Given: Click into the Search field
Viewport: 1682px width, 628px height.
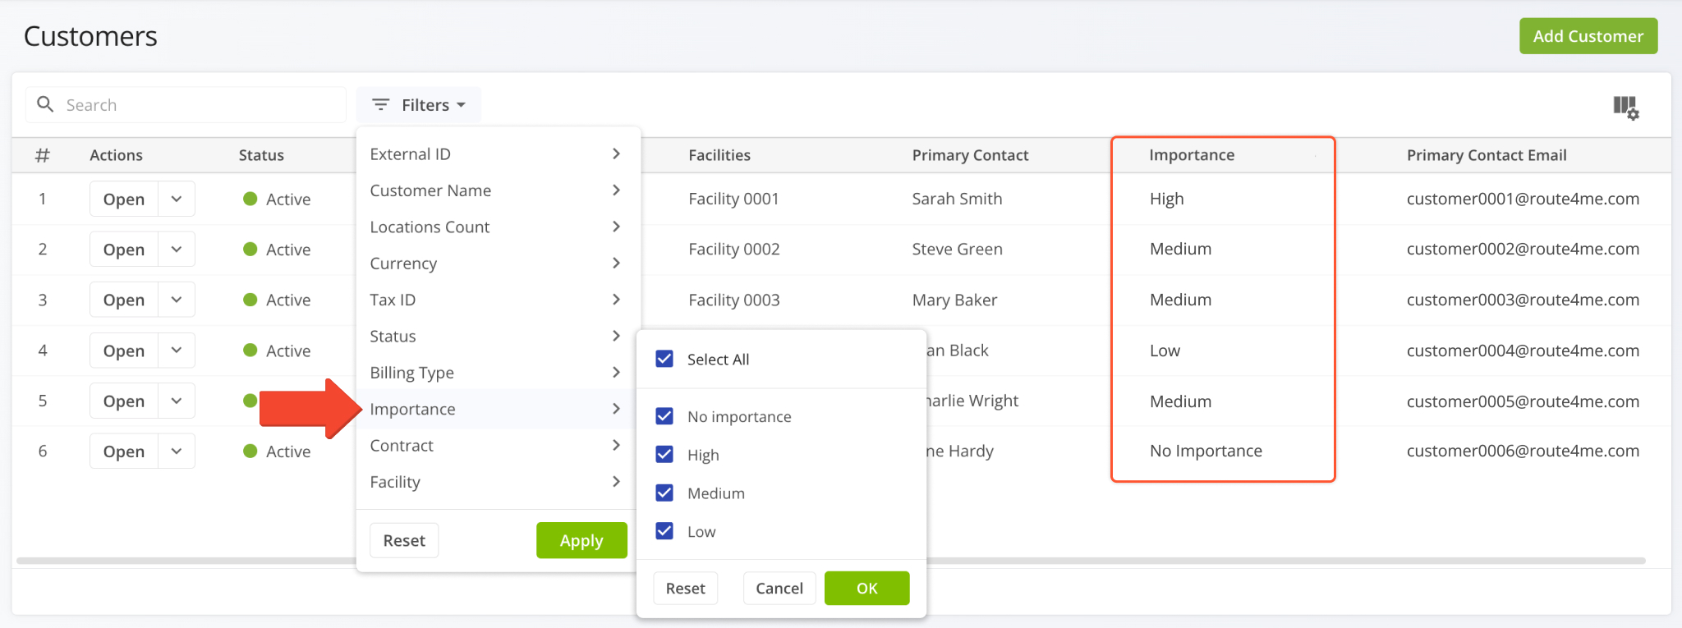Looking at the screenshot, I should click(186, 105).
